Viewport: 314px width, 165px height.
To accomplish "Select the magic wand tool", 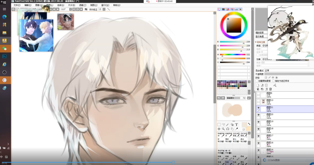I will point(228,125).
